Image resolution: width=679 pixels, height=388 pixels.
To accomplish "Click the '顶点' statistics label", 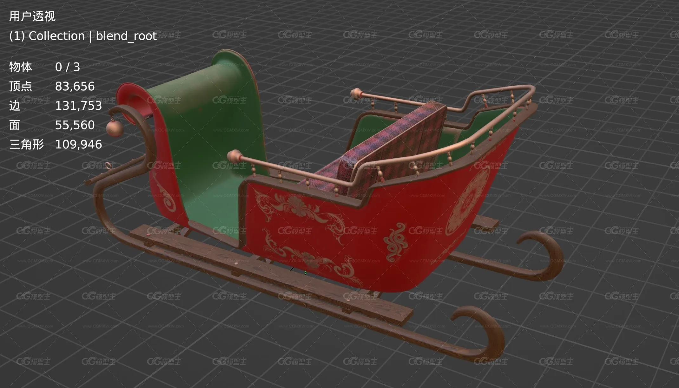I will click(21, 86).
